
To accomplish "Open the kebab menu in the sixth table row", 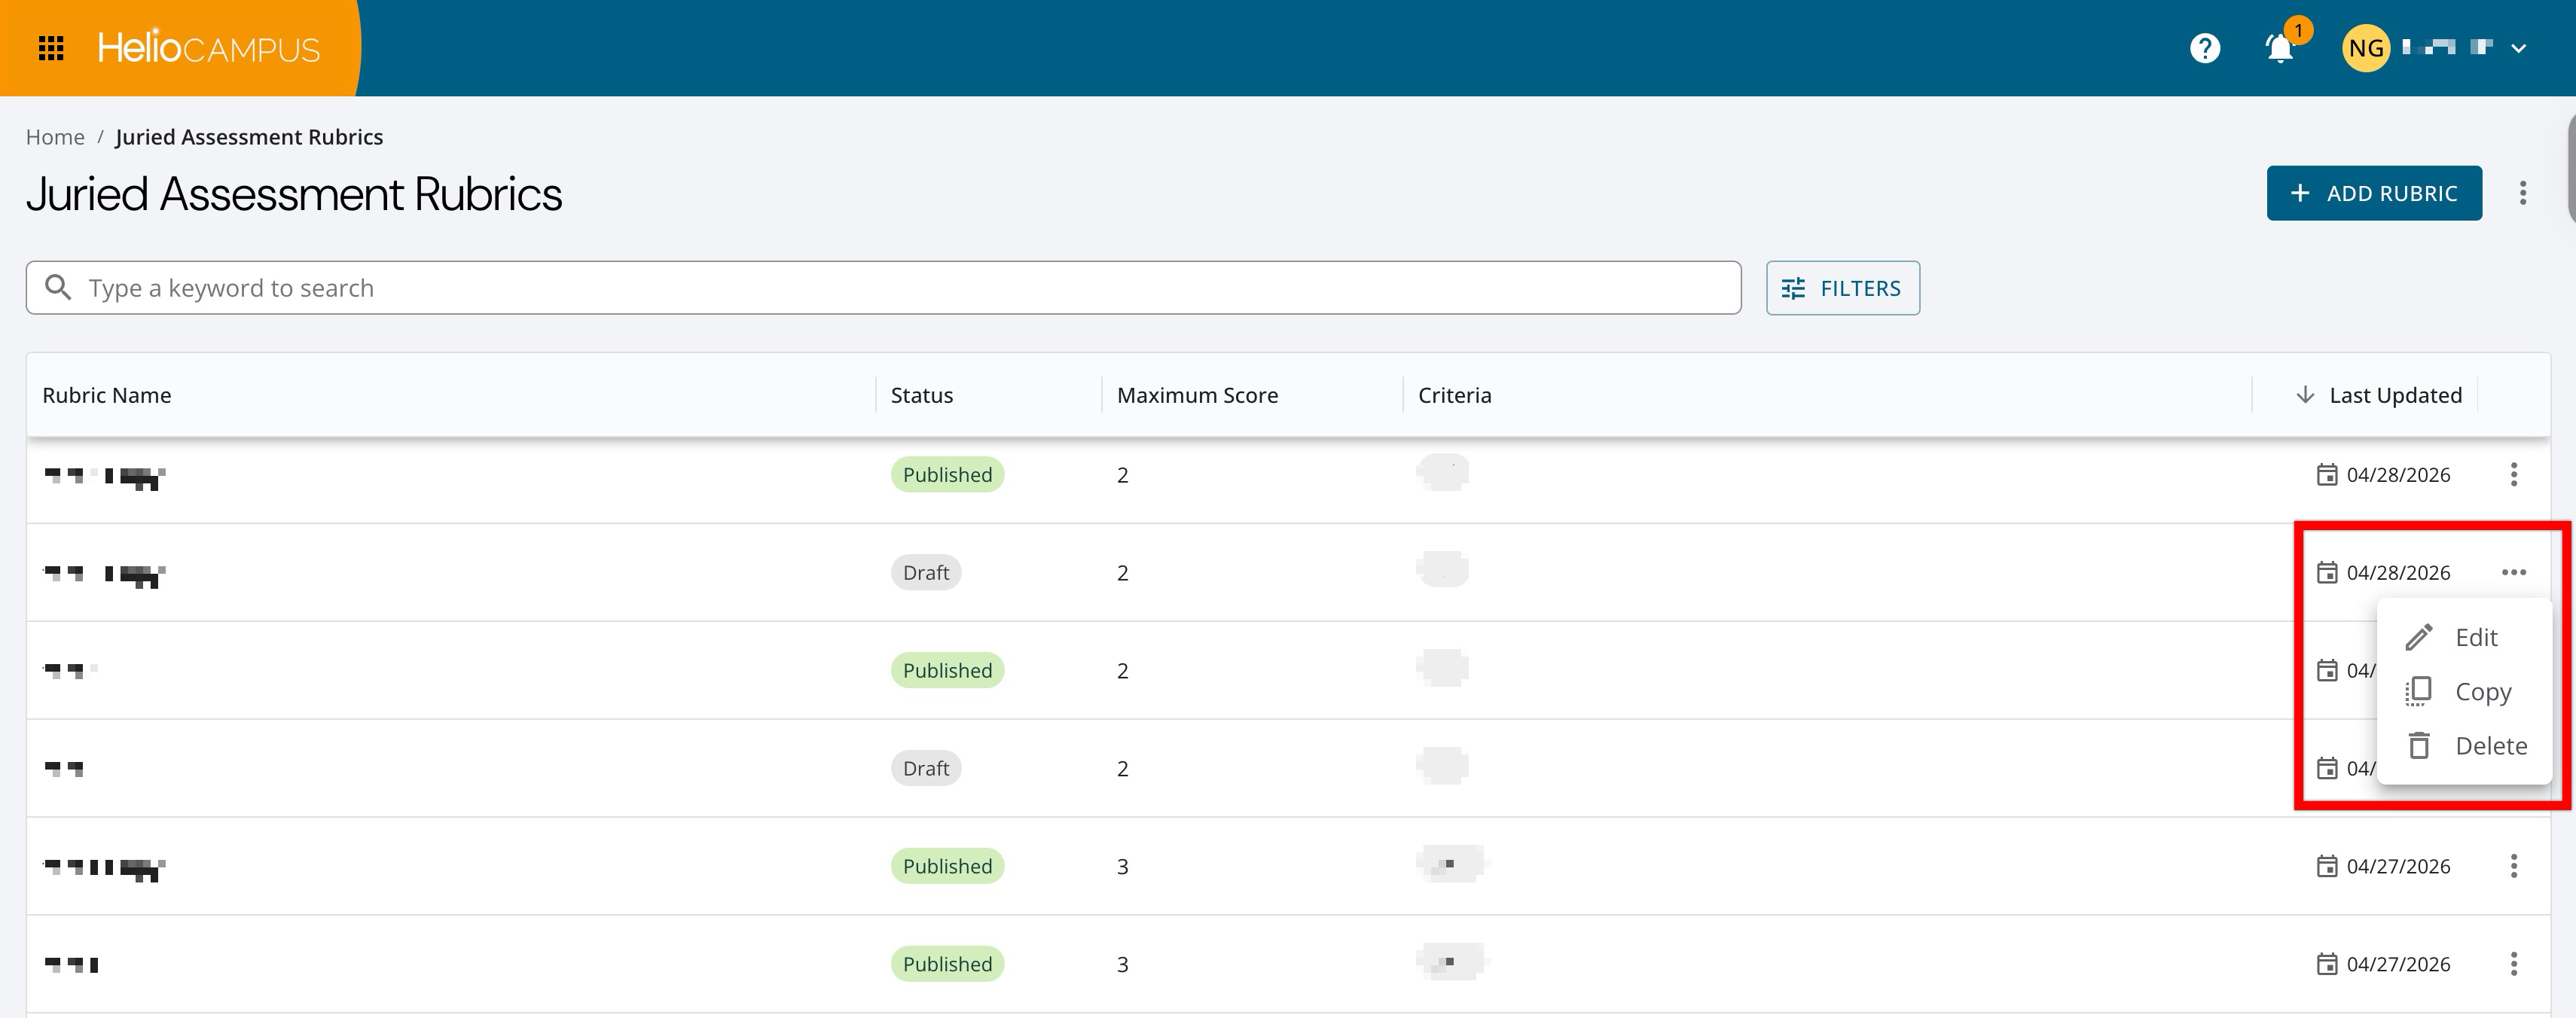I will pyautogui.click(x=2514, y=964).
